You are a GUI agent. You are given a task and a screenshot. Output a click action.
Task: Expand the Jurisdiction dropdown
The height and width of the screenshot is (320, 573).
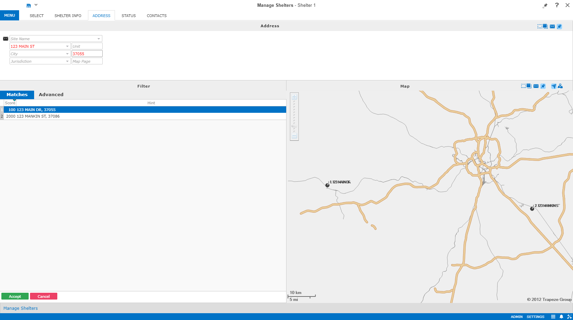click(x=67, y=61)
